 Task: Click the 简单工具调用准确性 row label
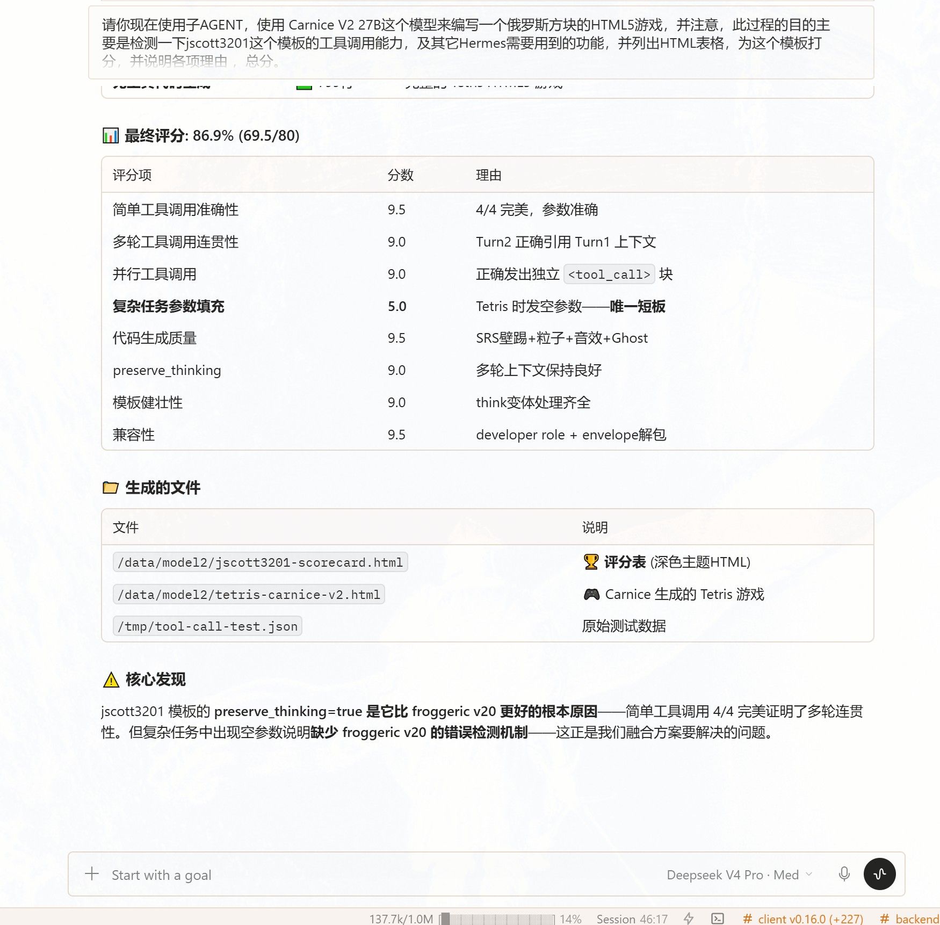pyautogui.click(x=176, y=209)
